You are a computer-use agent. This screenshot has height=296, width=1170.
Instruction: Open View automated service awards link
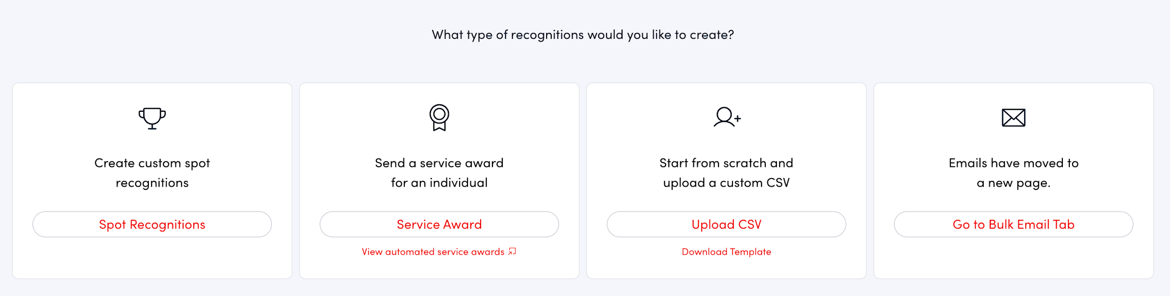click(435, 251)
